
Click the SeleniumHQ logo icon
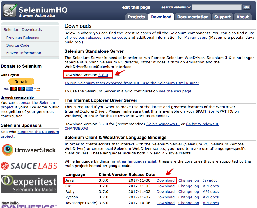point(10,11)
